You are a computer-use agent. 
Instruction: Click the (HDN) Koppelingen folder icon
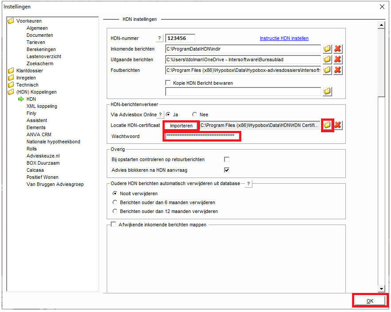pos(11,92)
